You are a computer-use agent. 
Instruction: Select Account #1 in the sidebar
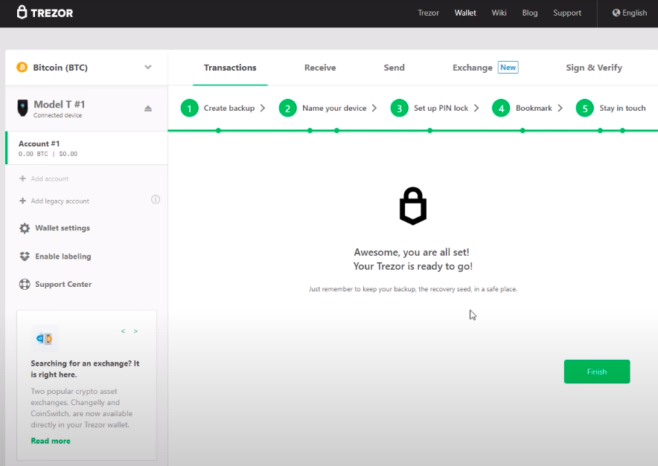click(86, 148)
